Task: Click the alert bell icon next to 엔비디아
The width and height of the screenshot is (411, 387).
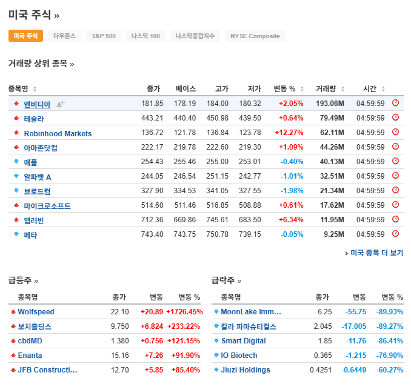Action: tap(60, 104)
